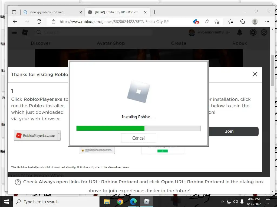Click the Roblox logo home icon

coord(25,32)
